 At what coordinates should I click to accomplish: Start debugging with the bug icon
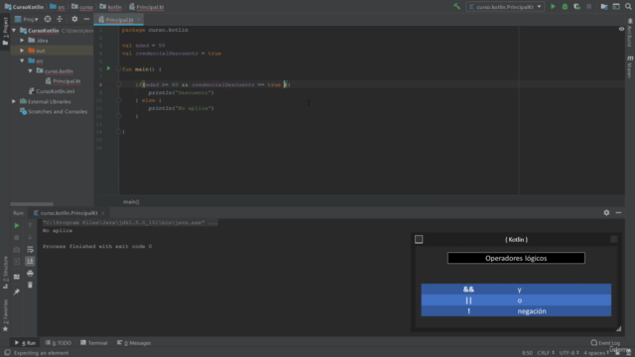565,7
